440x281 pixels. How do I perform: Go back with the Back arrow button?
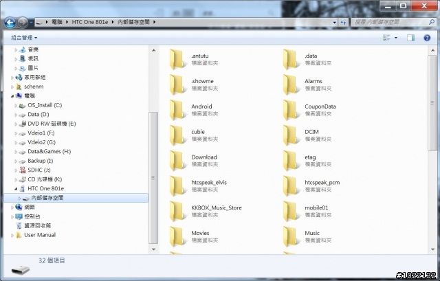10,23
